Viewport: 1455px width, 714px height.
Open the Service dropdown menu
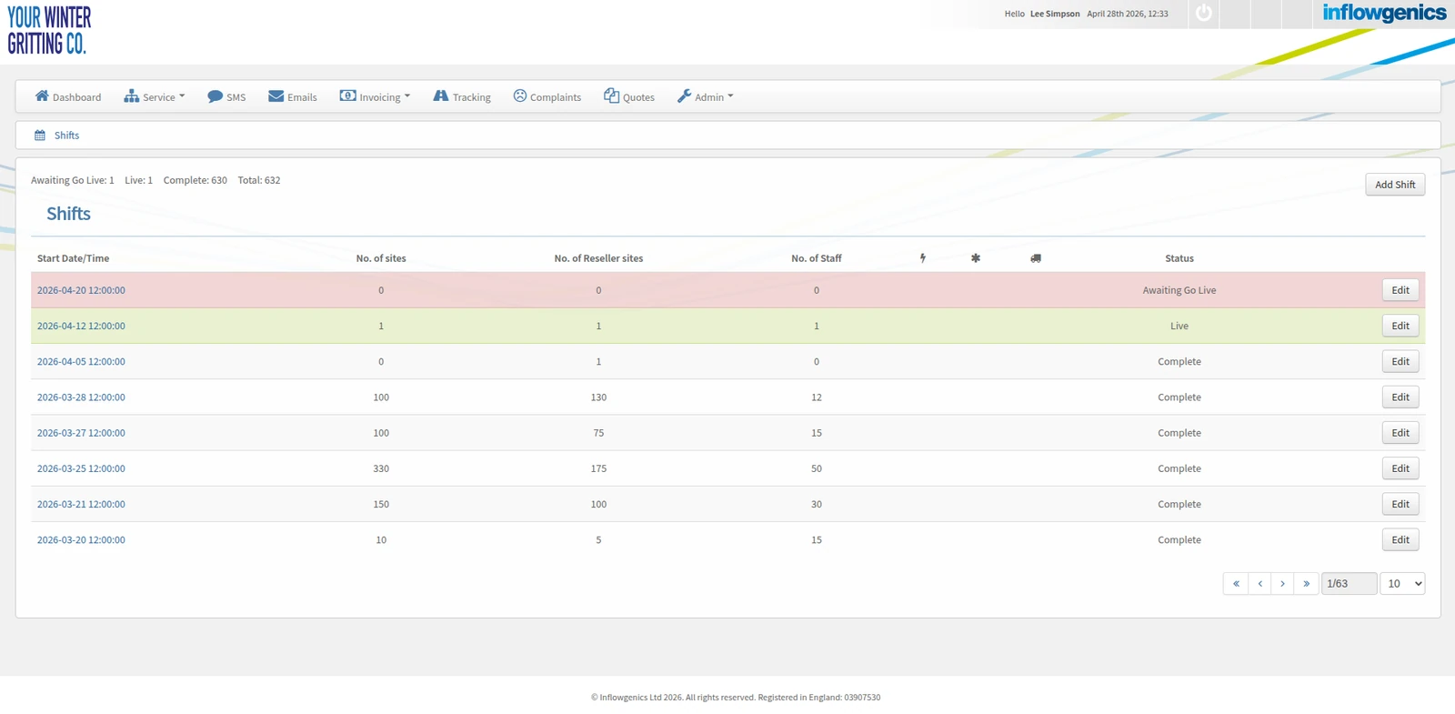[x=155, y=96]
